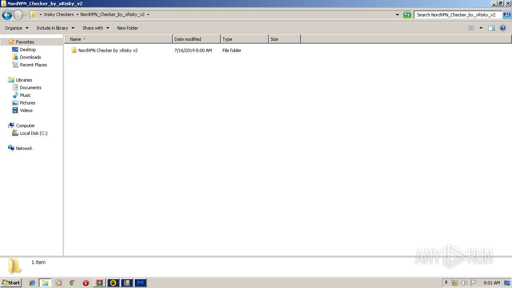Open the volume speaker tray icon

pyautogui.click(x=464, y=283)
